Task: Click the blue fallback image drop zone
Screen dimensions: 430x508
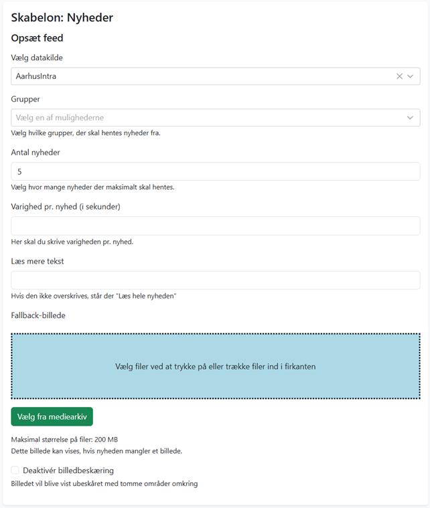Action: coord(215,366)
